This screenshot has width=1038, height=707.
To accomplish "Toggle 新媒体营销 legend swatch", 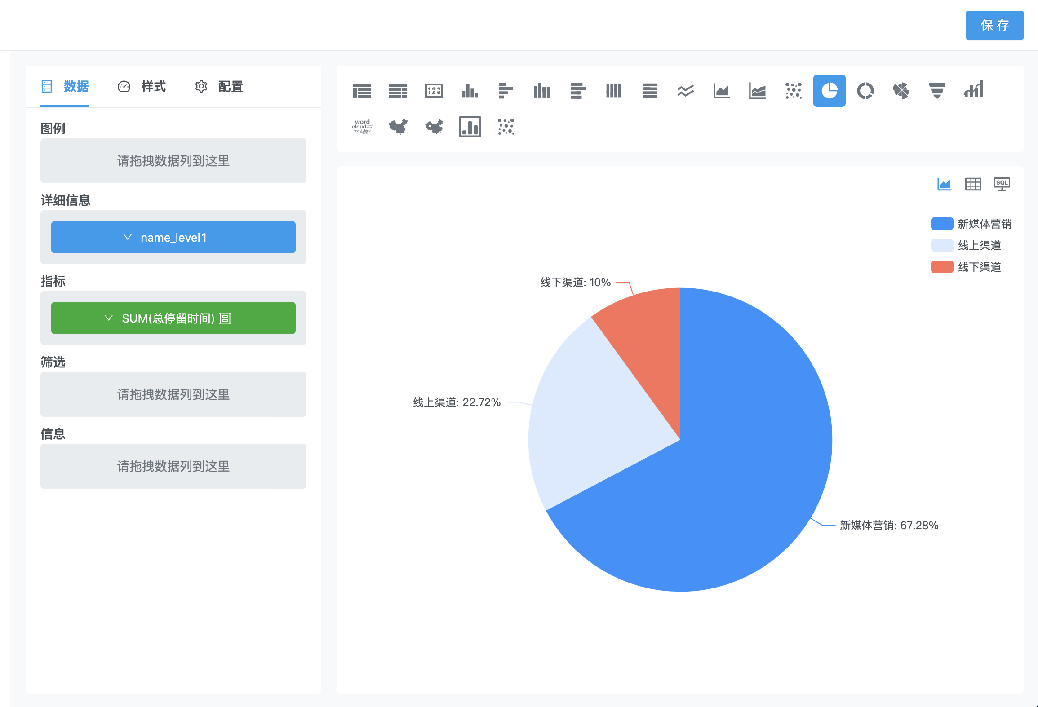I will [x=942, y=224].
